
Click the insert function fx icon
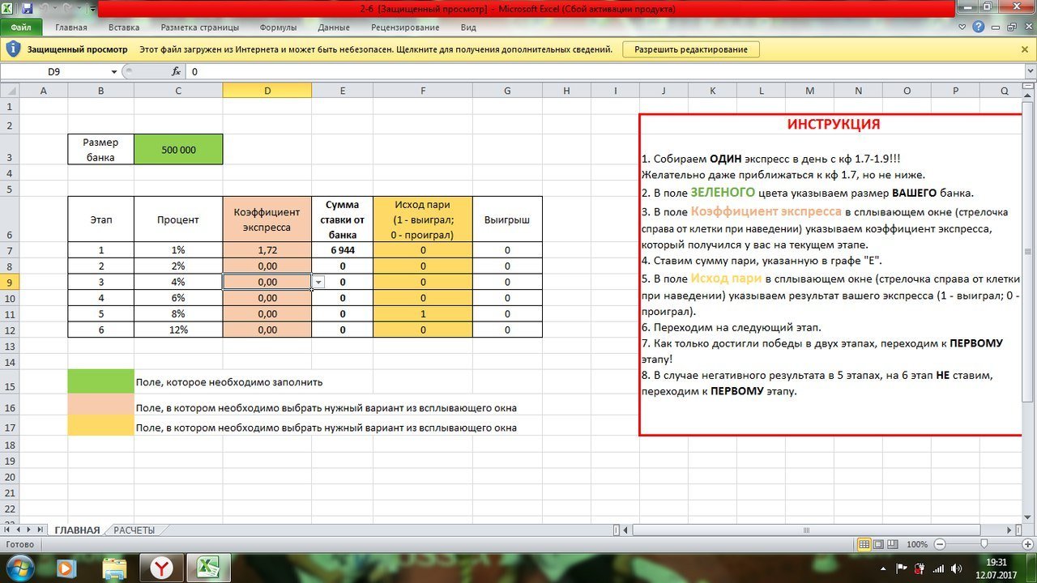(x=176, y=71)
